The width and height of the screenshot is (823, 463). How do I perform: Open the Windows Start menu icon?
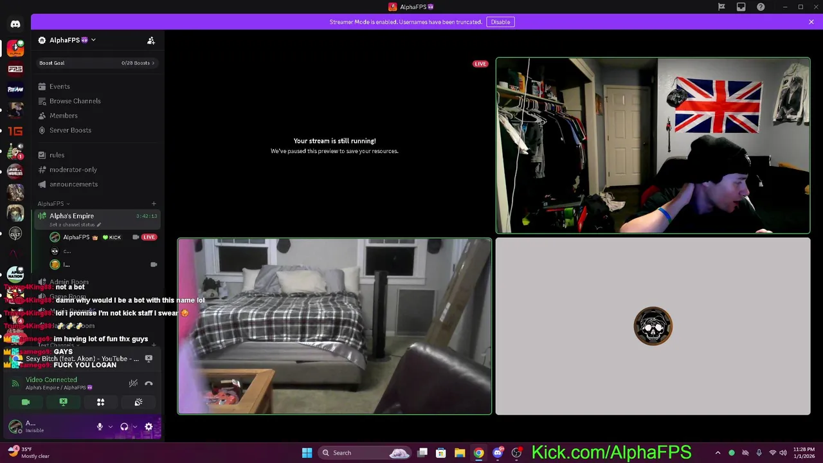[307, 453]
